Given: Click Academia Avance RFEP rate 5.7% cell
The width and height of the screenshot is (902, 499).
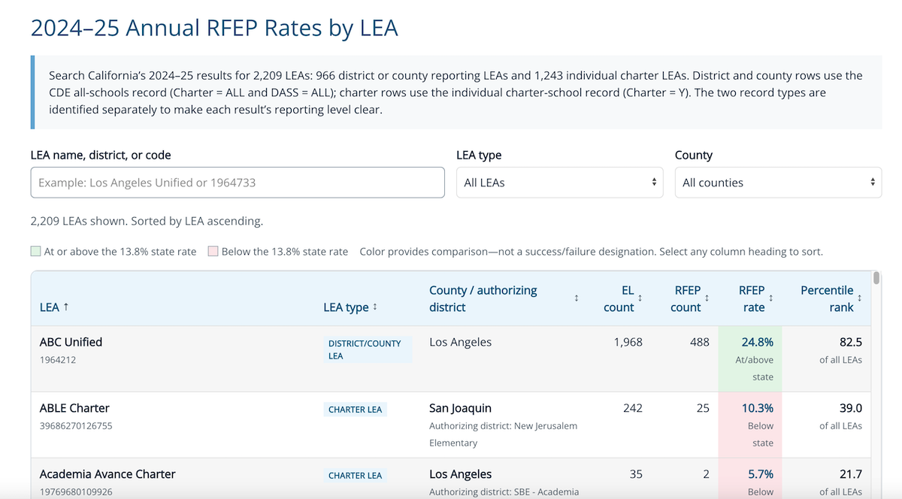Looking at the screenshot, I should (750, 479).
